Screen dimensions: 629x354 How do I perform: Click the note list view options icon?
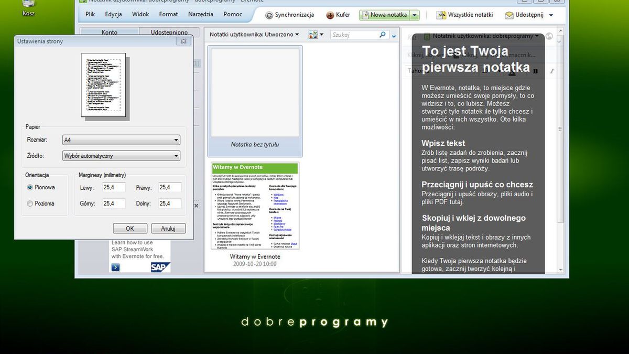(313, 34)
